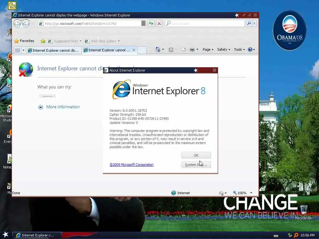Click the page icon in the address bar
Viewport: 319px width, 239px height.
[x=41, y=24]
